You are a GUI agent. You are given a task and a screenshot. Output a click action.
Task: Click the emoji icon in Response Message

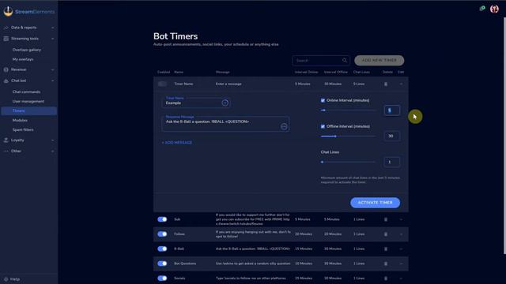284,126
